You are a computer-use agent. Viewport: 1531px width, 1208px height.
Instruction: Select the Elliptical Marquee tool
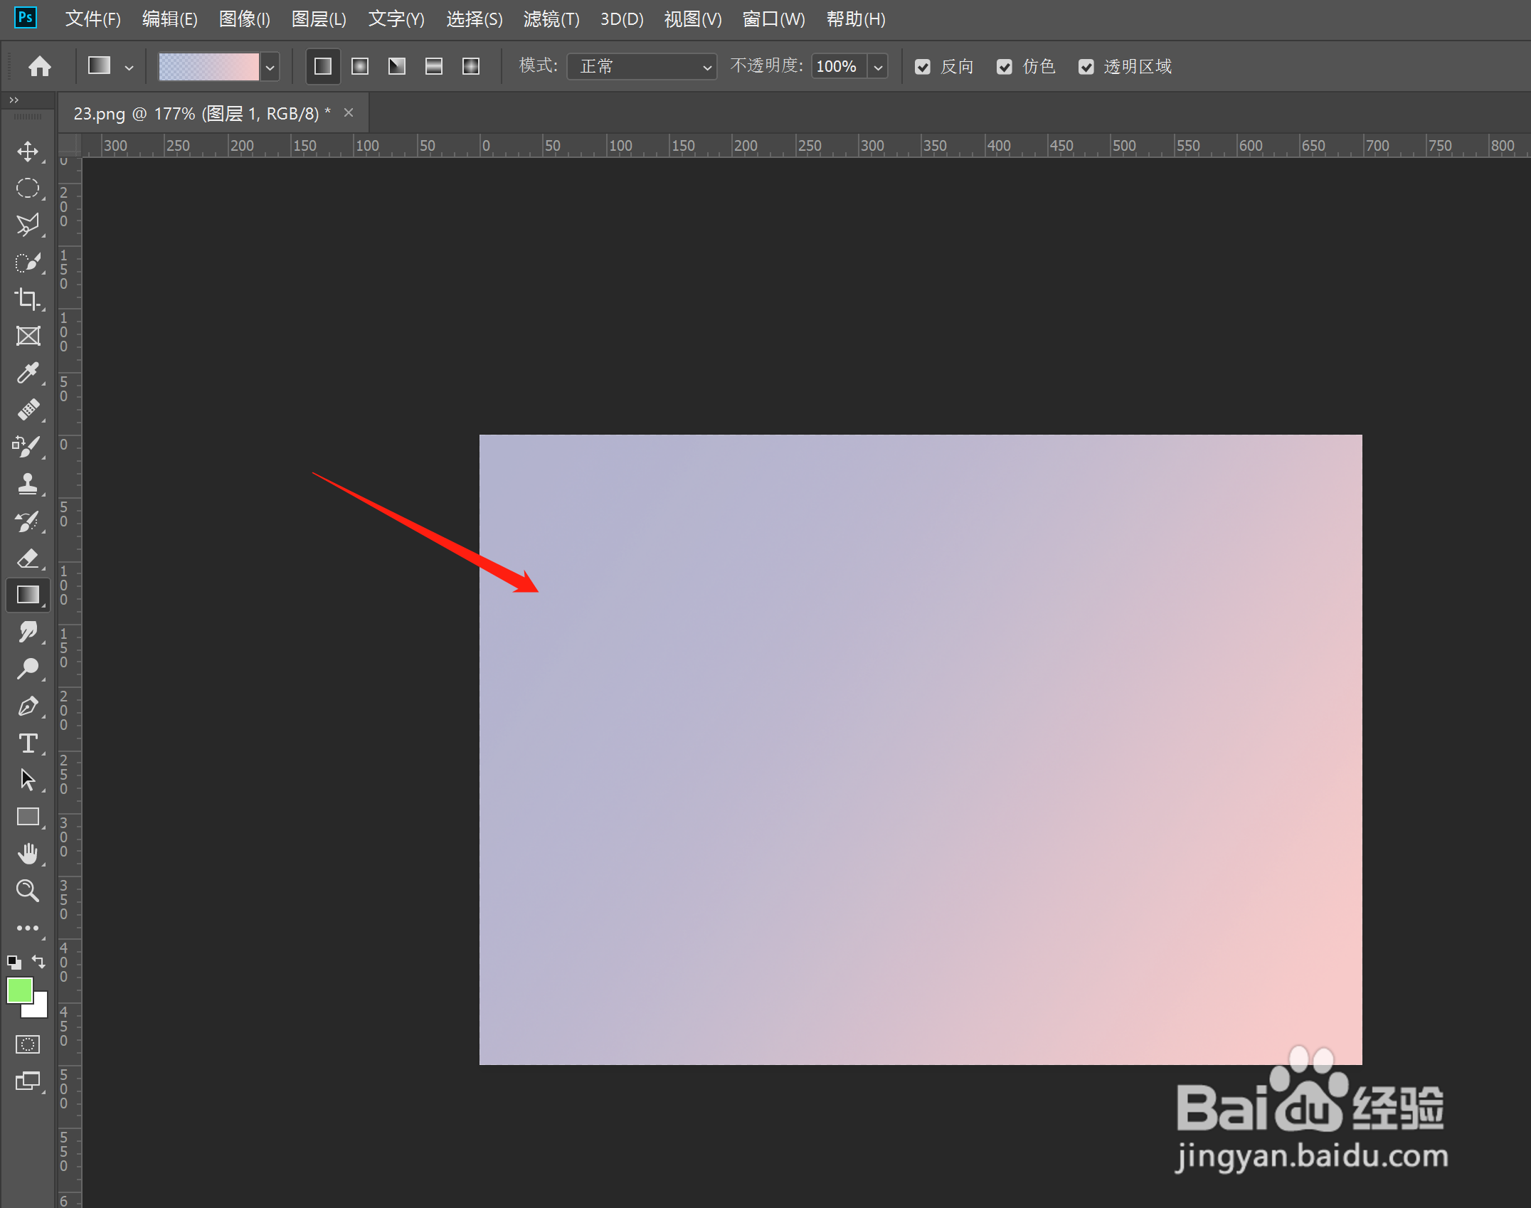point(28,189)
